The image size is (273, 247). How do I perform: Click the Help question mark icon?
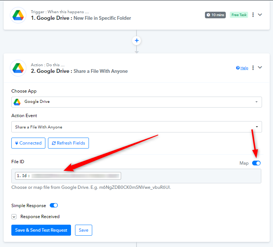(x=238, y=68)
